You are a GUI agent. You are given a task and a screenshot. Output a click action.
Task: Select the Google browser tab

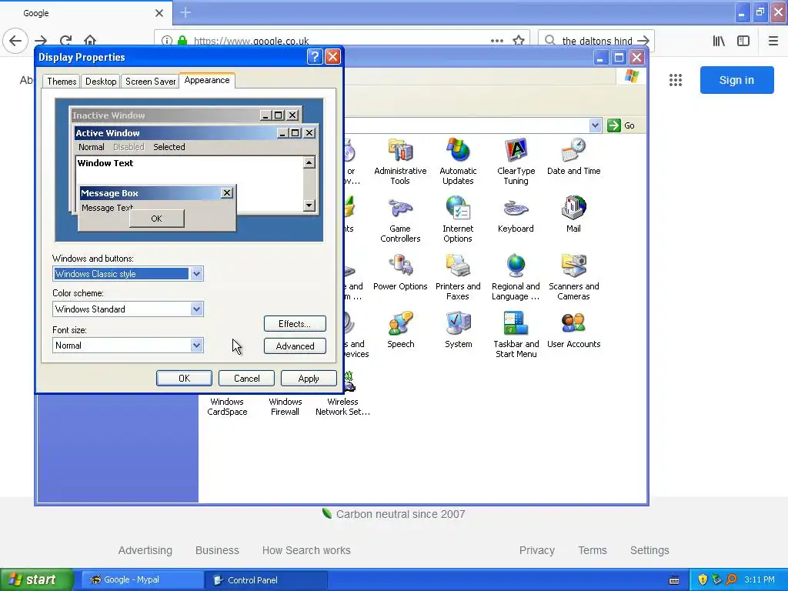pyautogui.click(x=85, y=13)
